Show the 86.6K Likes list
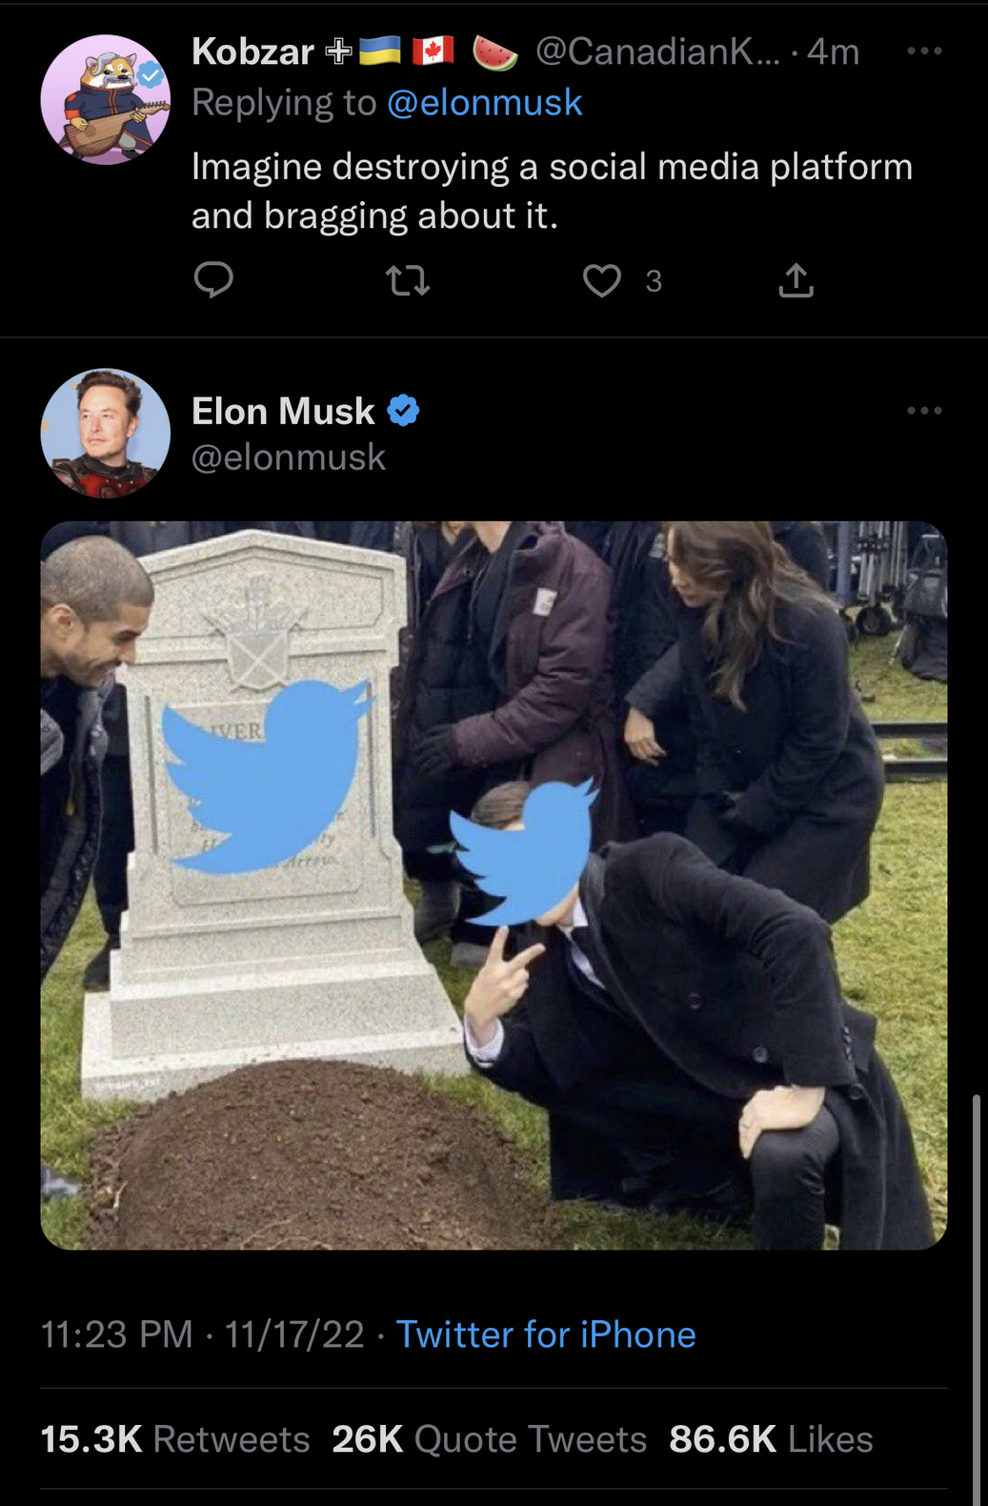Screen dimensions: 988x1506 [x=771, y=1439]
